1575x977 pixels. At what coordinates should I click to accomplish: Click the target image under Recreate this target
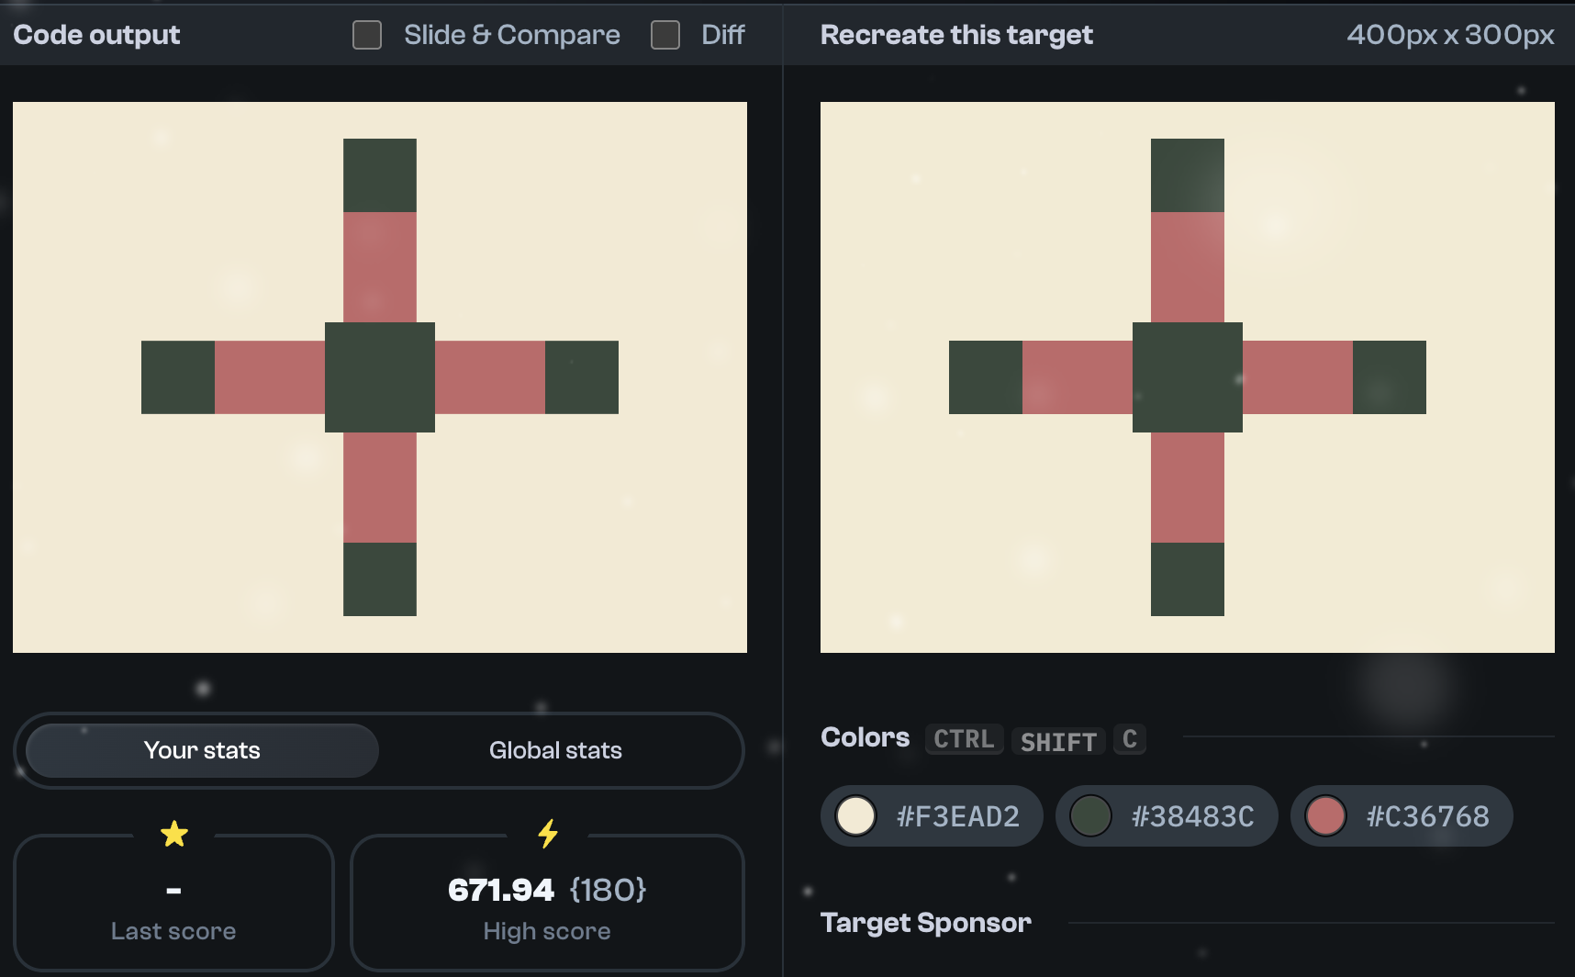(1188, 375)
